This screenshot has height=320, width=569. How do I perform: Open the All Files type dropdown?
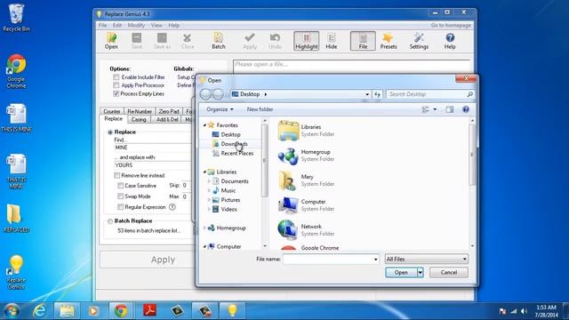(427, 259)
